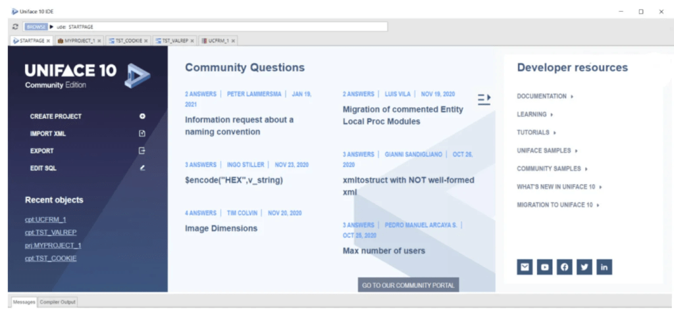Click the TIM COLVIN author name

(242, 213)
